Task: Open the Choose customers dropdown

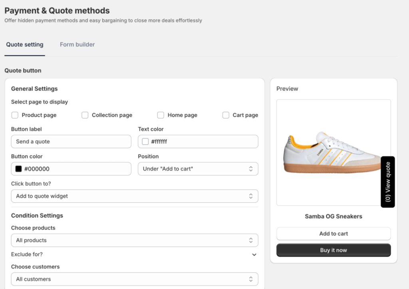Action: pos(135,279)
